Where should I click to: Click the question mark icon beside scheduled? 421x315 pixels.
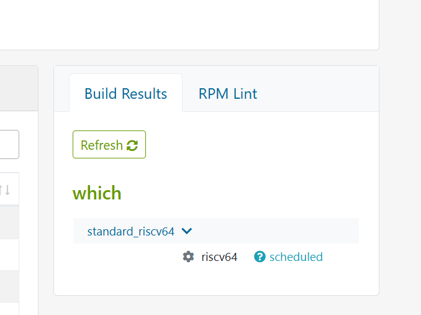[260, 257]
